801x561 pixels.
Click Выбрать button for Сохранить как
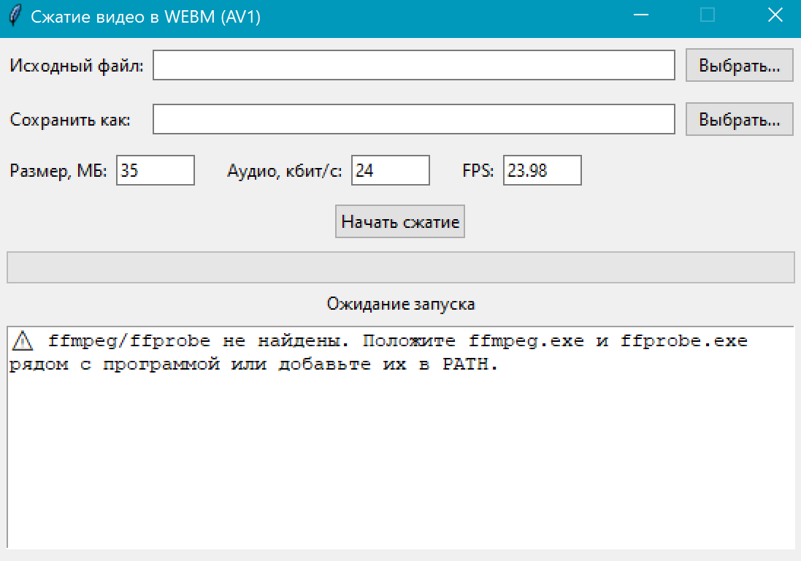point(739,120)
